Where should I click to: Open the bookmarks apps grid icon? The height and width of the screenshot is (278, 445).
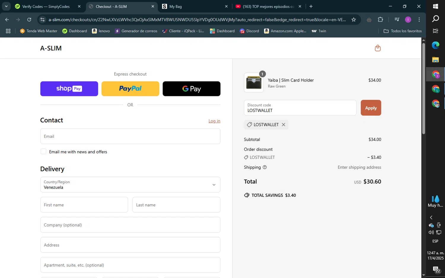(x=8, y=31)
